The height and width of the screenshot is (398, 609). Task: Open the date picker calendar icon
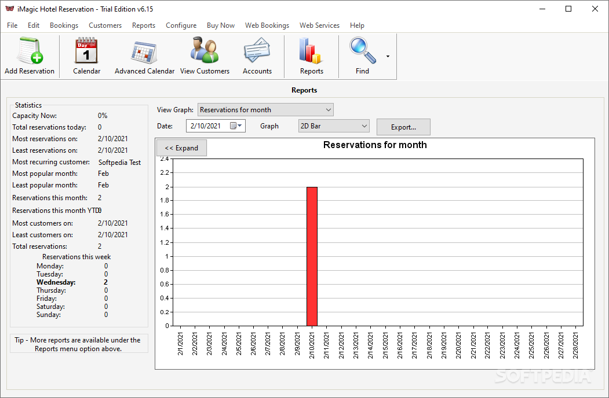[236, 126]
